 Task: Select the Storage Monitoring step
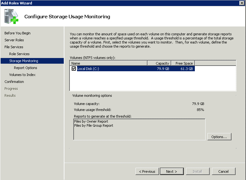pyautogui.click(x=32, y=61)
